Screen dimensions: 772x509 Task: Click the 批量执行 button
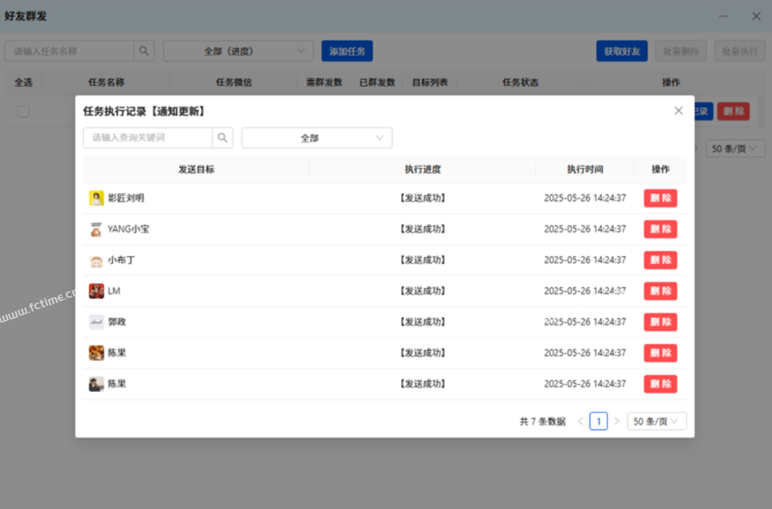pos(740,51)
